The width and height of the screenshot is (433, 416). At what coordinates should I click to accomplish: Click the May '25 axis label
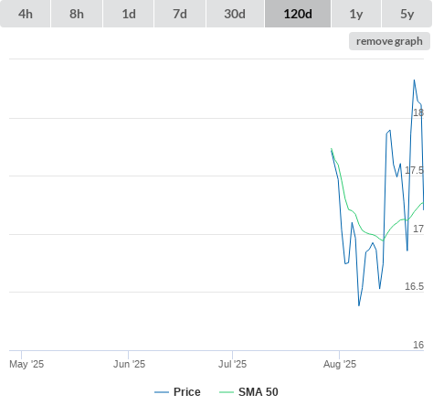pos(26,364)
